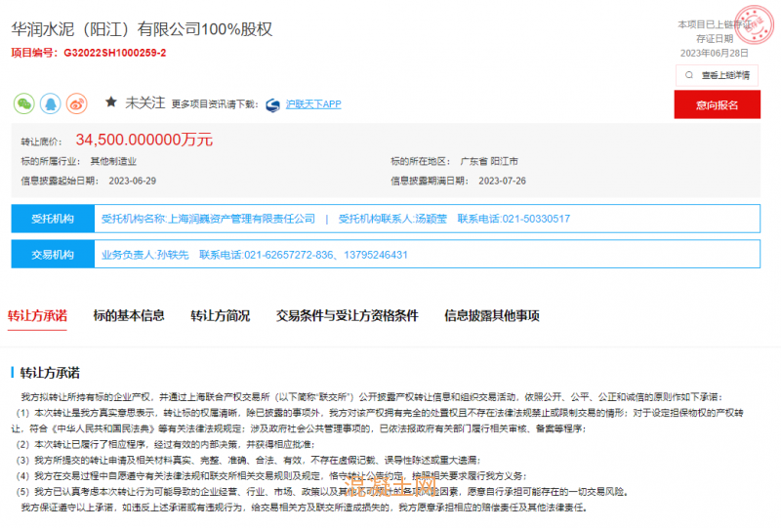Image resolution: width=781 pixels, height=528 pixels.
Task: Share via the WeChat icon
Action: (23, 102)
